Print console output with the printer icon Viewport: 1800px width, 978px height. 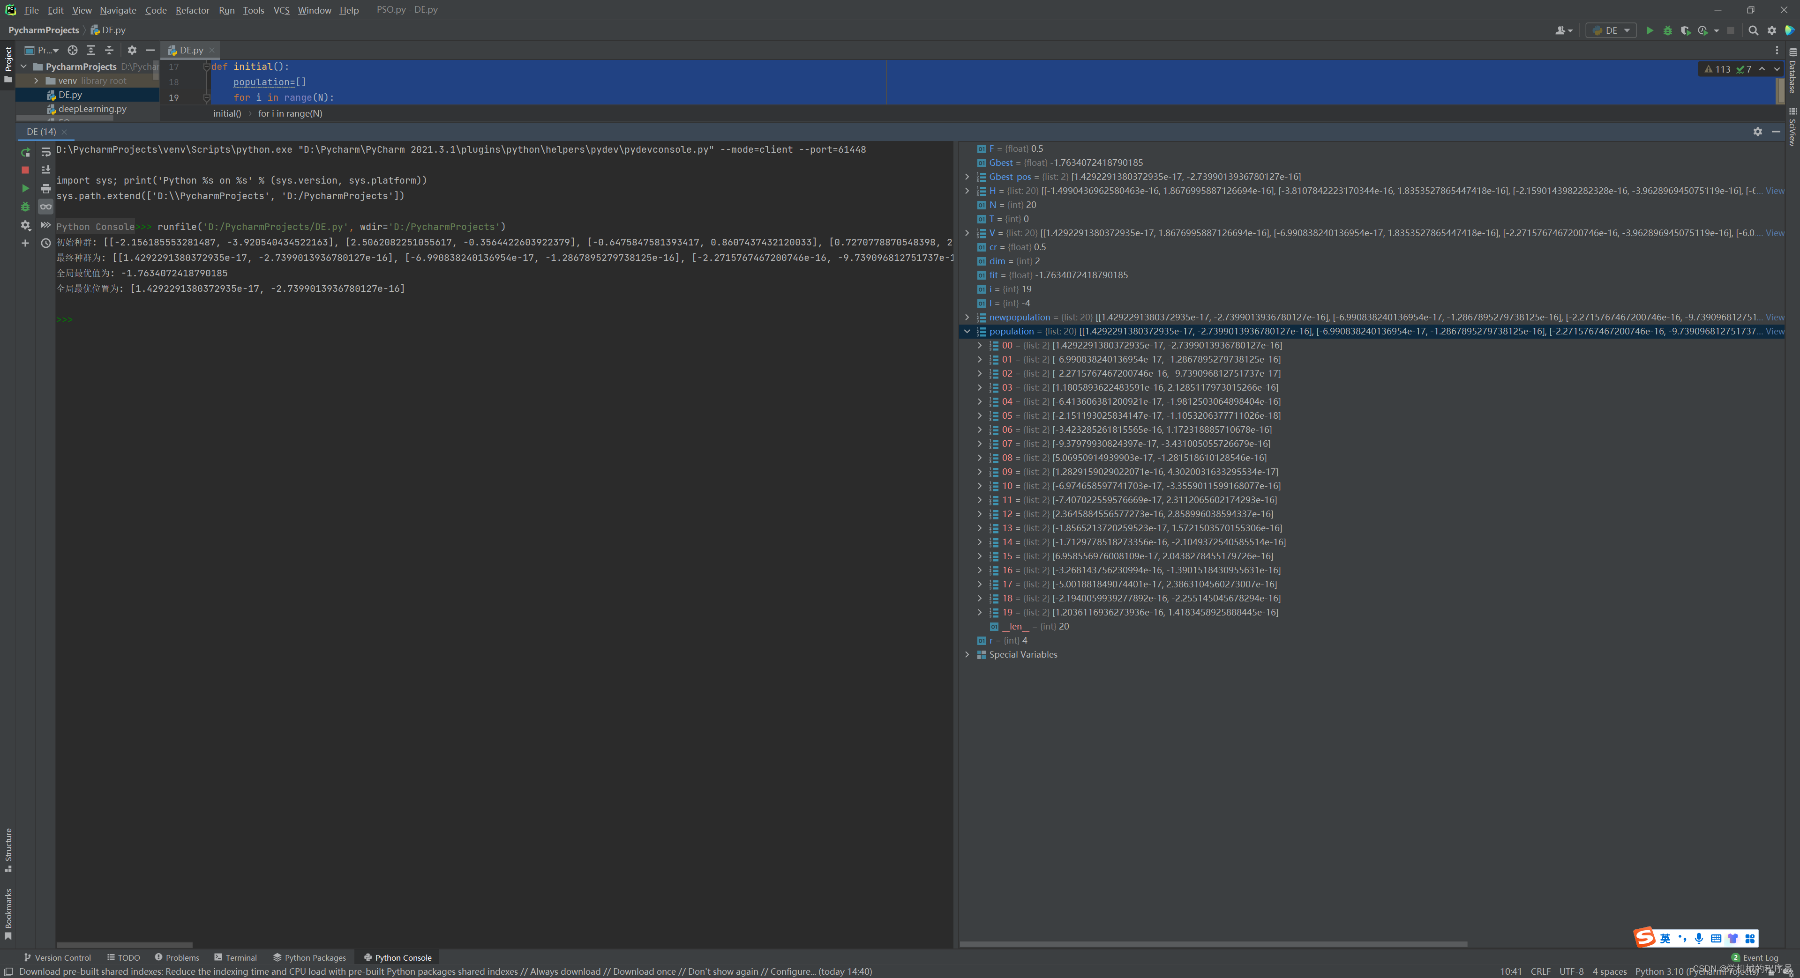45,188
